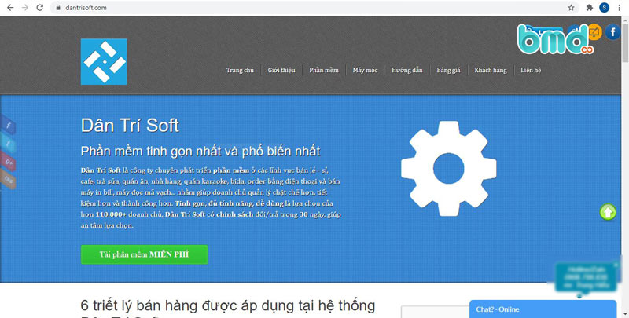The image size is (629, 318).
Task: Open the Bảng giá menu item
Action: [x=448, y=70]
